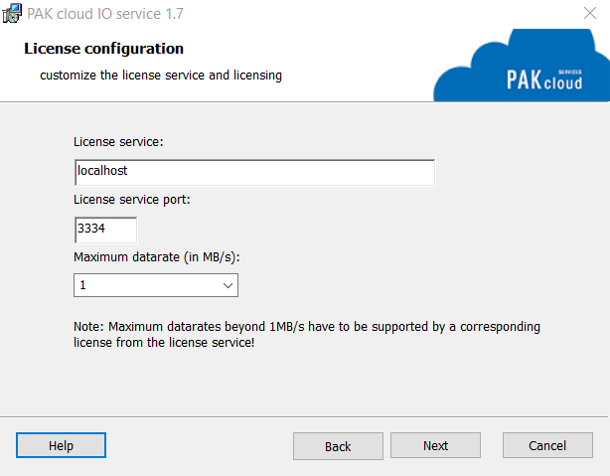Click the 'License configuration' heading
Viewport: 610px width, 476px height.
(x=103, y=49)
